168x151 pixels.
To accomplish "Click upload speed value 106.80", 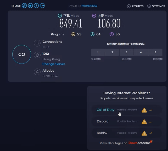I will point(109,23).
